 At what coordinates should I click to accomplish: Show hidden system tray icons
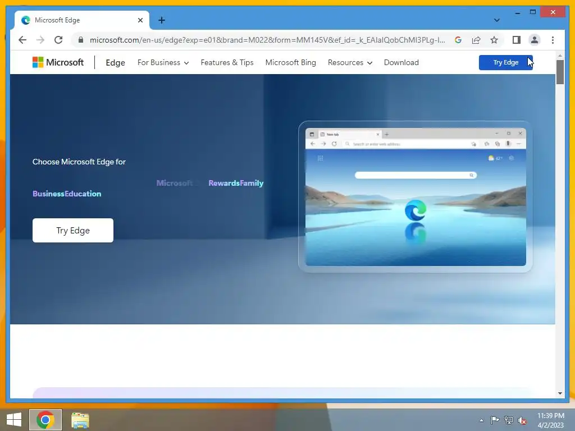tap(481, 420)
